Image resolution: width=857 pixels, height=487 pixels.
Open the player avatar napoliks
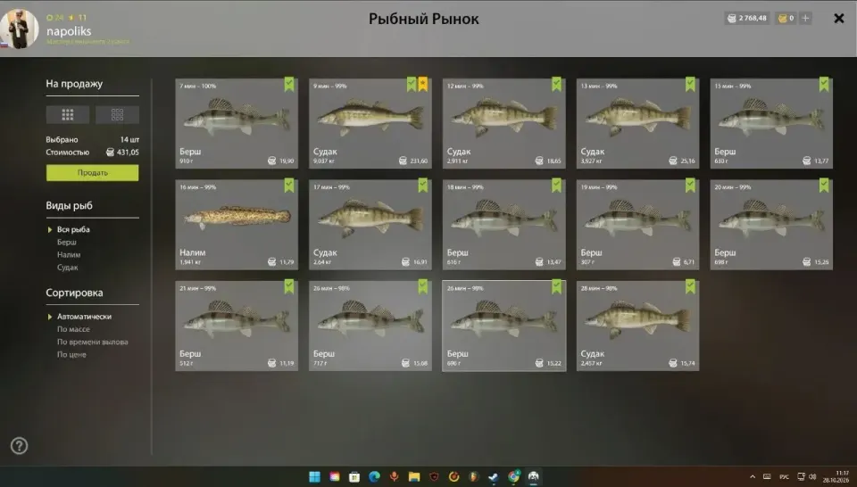[20, 29]
